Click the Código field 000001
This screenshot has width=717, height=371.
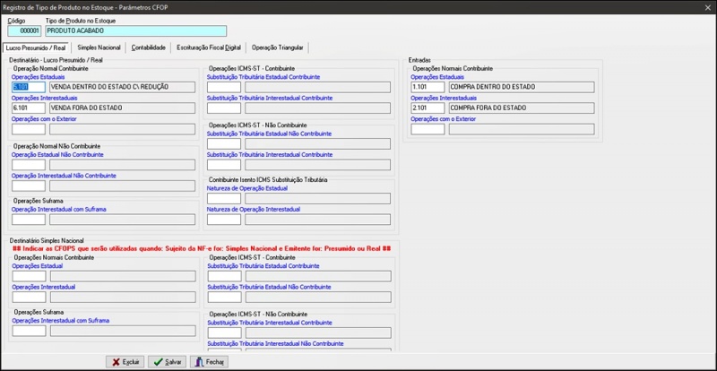pos(24,31)
